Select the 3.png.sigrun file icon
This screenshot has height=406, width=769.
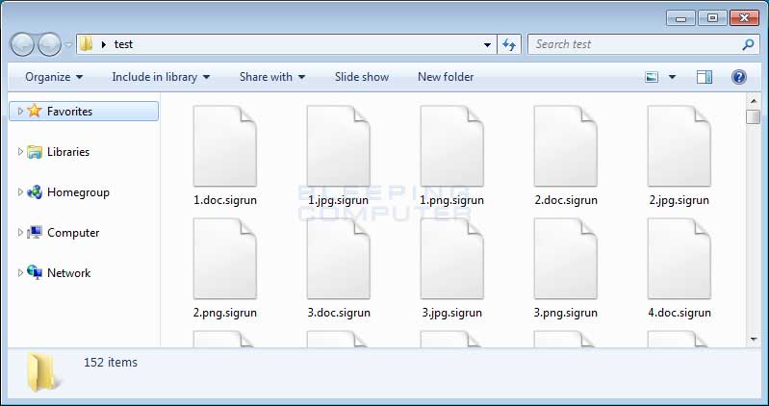pyautogui.click(x=566, y=259)
